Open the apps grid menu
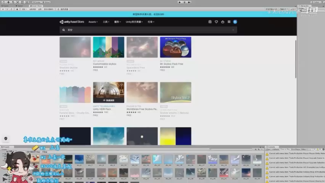The width and height of the screenshot is (325, 183). (229, 22)
